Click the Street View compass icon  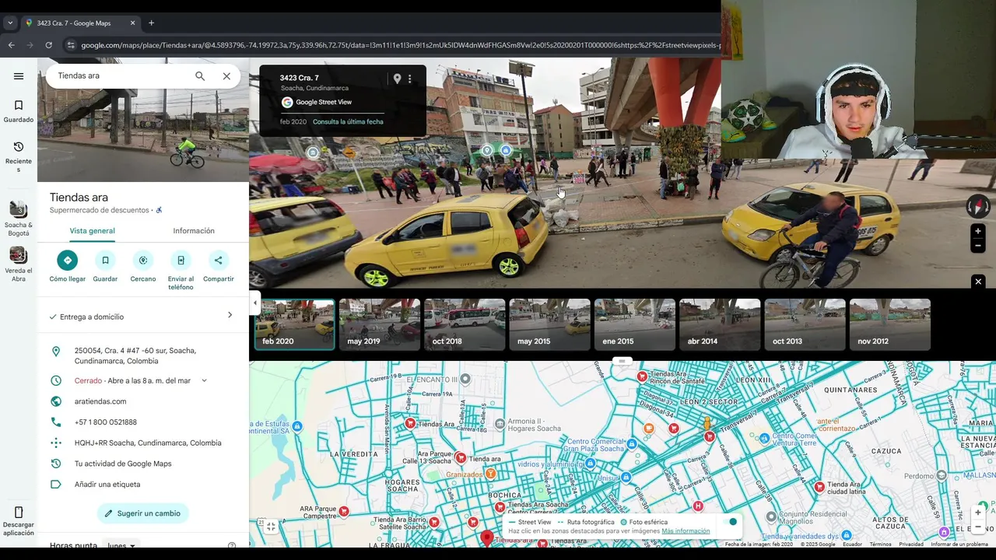(978, 206)
